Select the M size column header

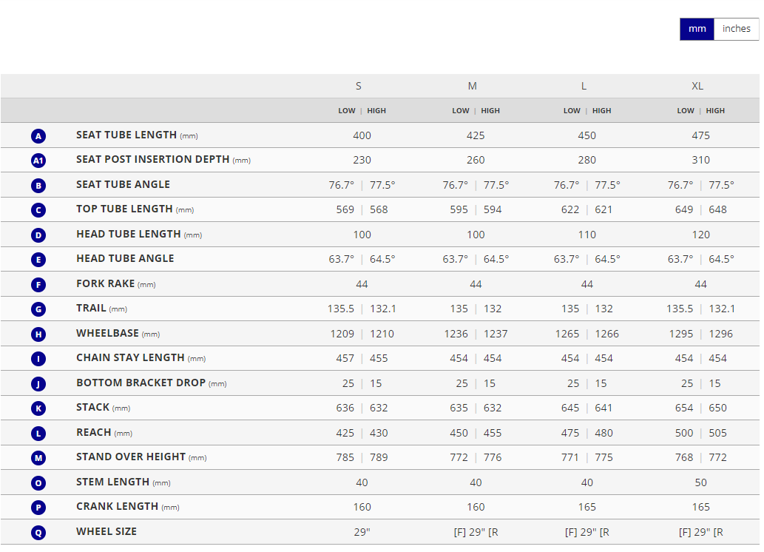(472, 86)
